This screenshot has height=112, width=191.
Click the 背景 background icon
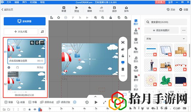[9, 102]
